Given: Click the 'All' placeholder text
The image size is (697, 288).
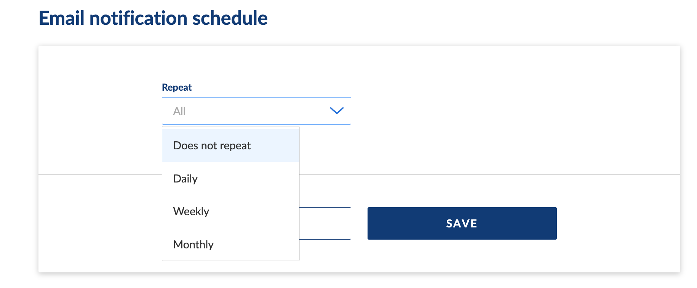Looking at the screenshot, I should (179, 111).
